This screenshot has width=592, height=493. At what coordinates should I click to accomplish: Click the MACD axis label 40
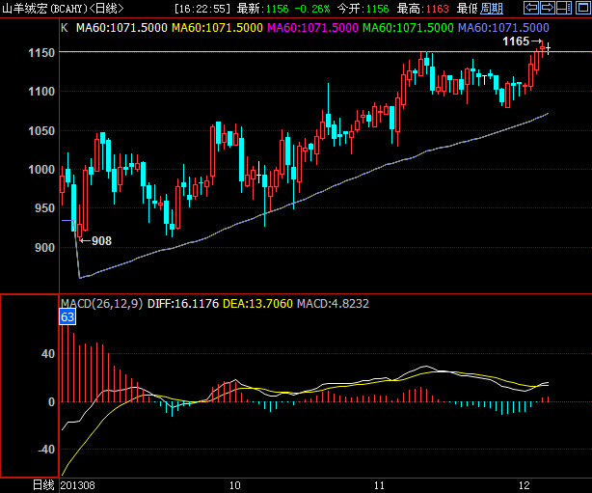click(48, 354)
